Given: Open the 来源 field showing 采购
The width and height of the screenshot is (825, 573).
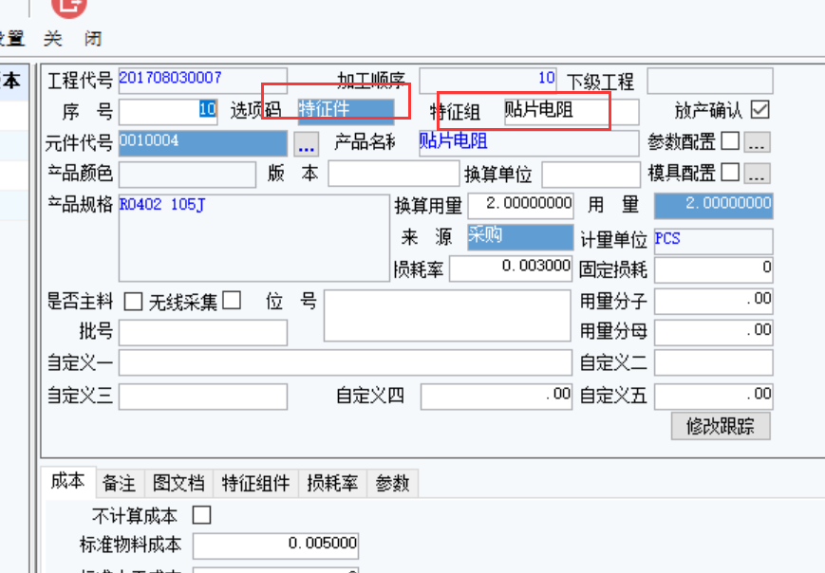Looking at the screenshot, I should (x=519, y=237).
